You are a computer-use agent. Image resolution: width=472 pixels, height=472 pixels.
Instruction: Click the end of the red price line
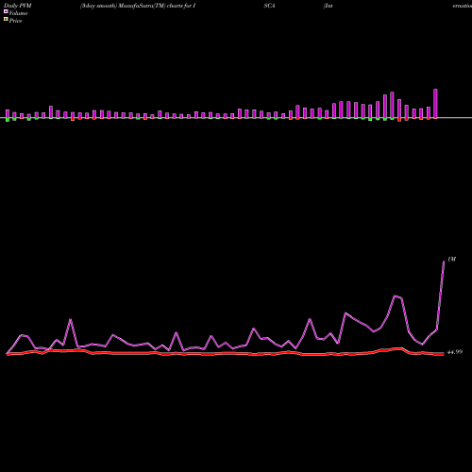click(443, 354)
